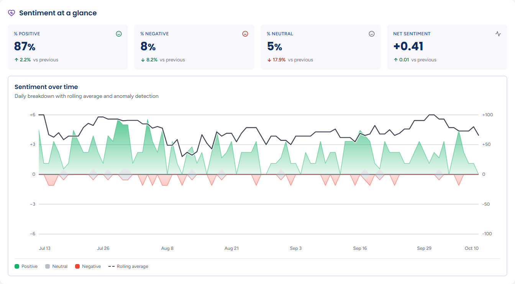Click the -100 right axis label
Image resolution: width=515 pixels, height=284 pixels.
(x=487, y=234)
